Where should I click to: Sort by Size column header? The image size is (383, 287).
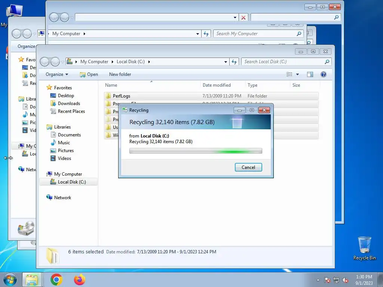(x=296, y=85)
